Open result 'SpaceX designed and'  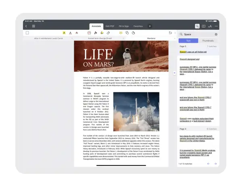[190, 59]
